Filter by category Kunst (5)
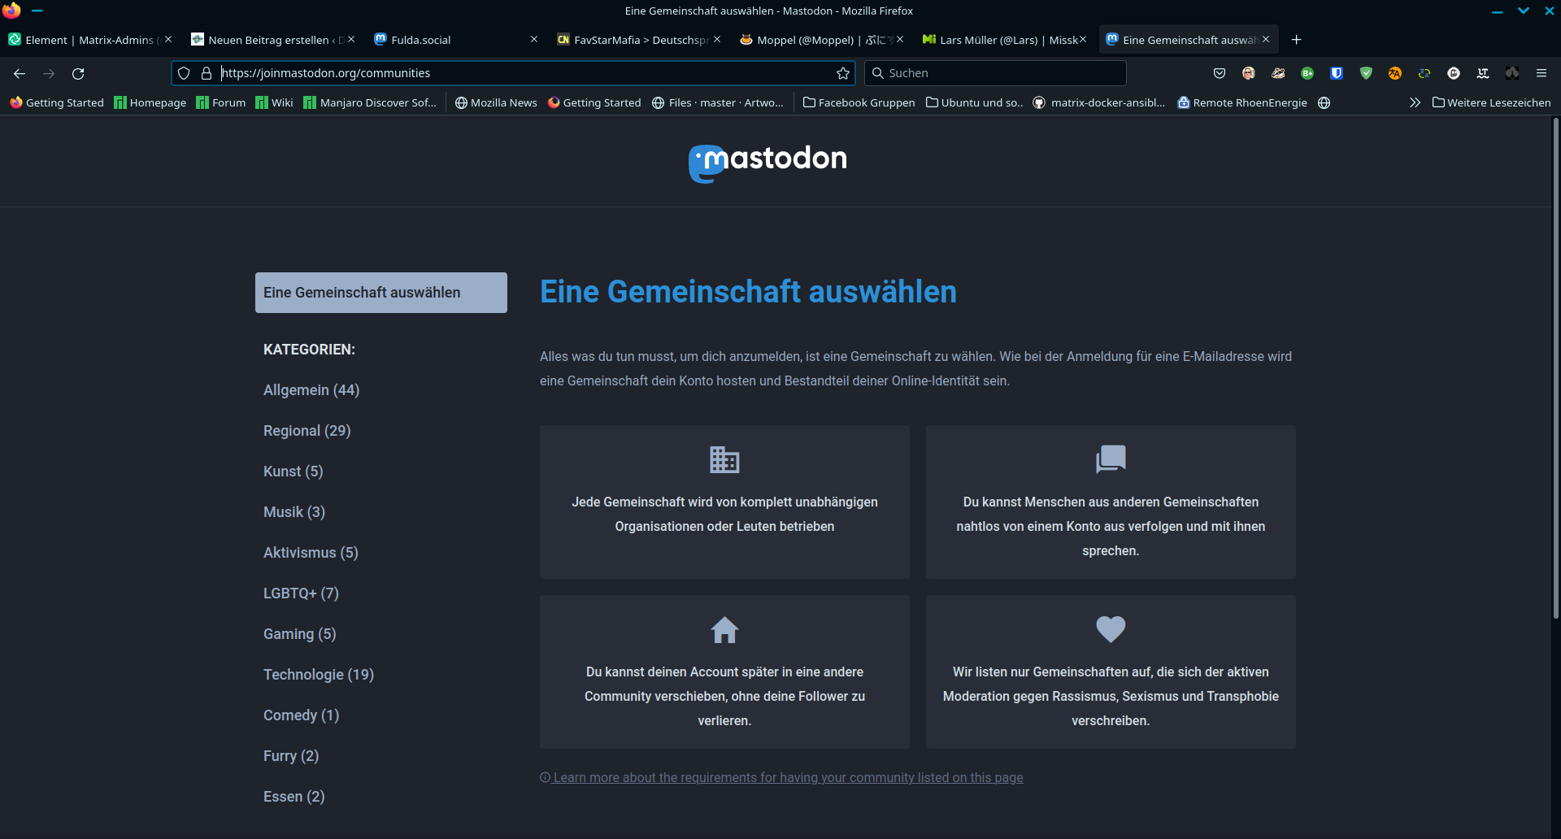This screenshot has width=1561, height=839. pos(294,472)
